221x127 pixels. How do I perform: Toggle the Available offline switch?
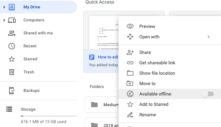point(208,94)
